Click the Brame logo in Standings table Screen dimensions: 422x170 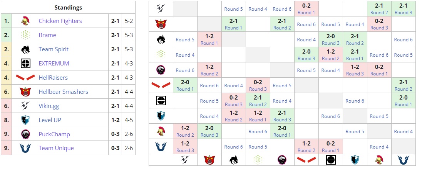coord(25,35)
